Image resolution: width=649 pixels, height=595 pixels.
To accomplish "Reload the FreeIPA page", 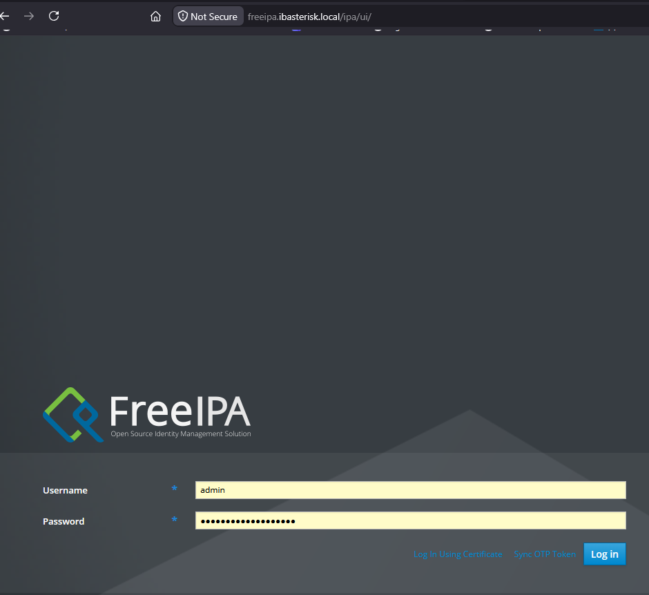I will (x=54, y=16).
